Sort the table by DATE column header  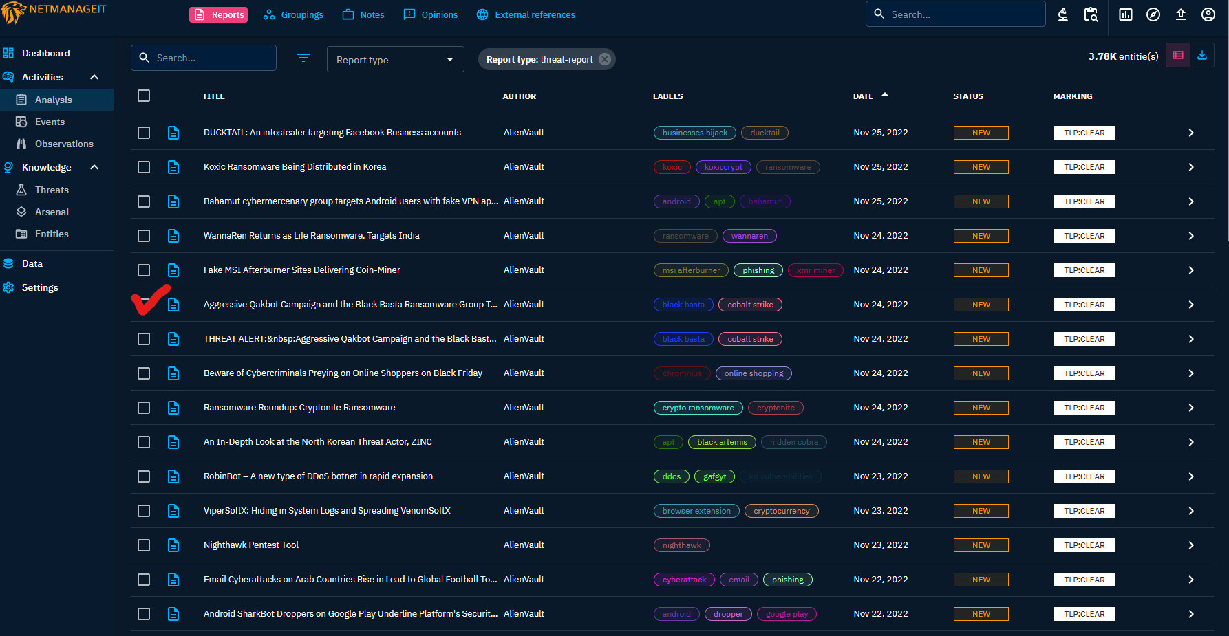pos(863,96)
